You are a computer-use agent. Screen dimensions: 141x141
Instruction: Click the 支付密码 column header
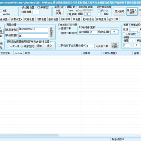coord(7,53)
